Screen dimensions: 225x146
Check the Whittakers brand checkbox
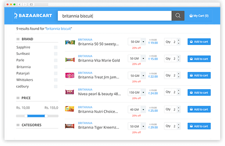click(56, 80)
